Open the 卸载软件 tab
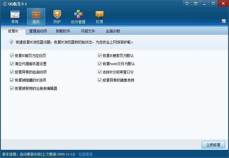This screenshot has width=229, height=158. (63, 31)
